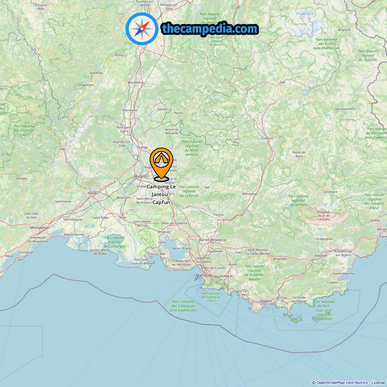Image resolution: width=387 pixels, height=387 pixels.
Task: Click the Aix-en-Provence label on map
Action: [x=213, y=240]
